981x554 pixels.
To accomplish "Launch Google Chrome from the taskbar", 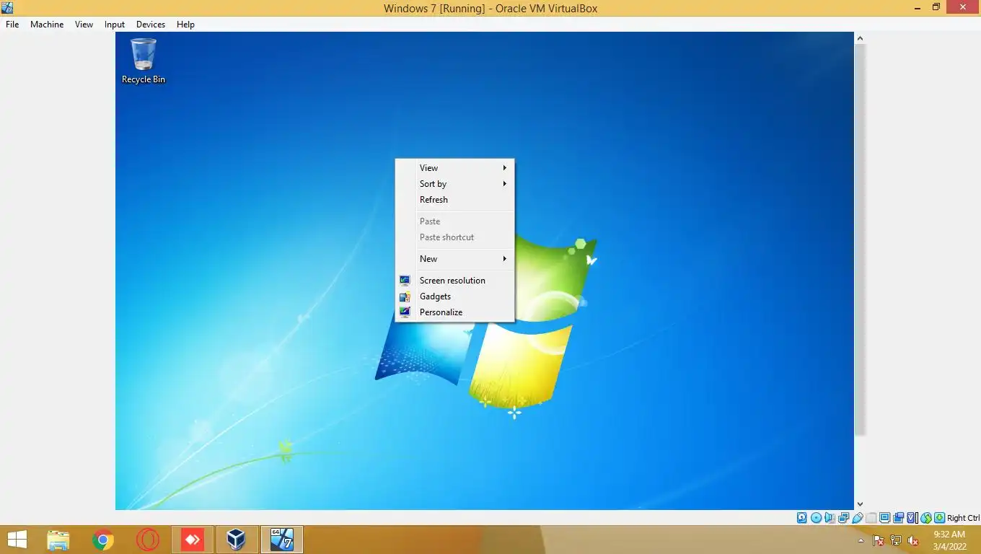I will (x=103, y=540).
